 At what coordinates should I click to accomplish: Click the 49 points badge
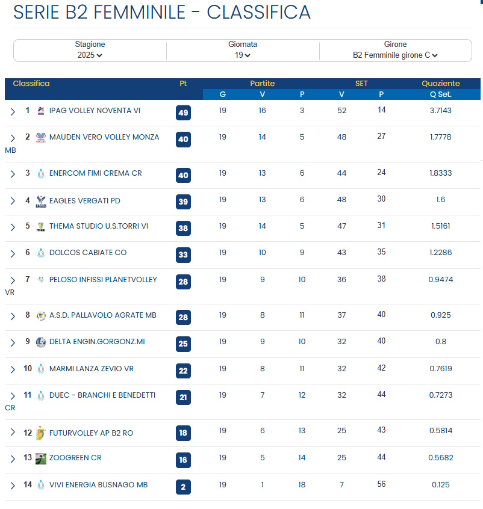[x=183, y=113]
